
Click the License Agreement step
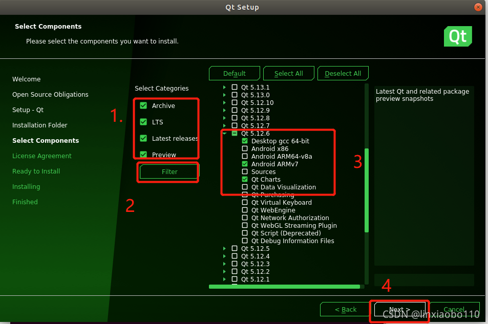point(42,156)
